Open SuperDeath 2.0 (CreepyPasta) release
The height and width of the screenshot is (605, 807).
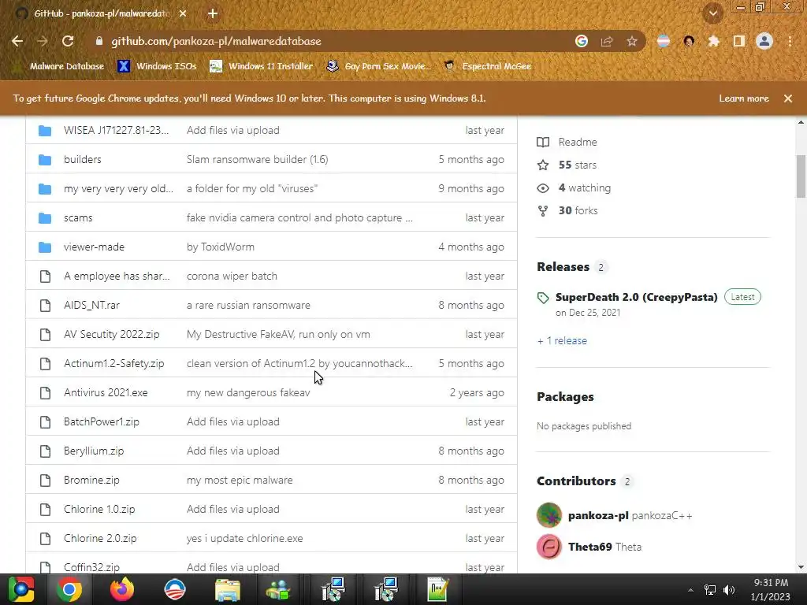click(636, 297)
